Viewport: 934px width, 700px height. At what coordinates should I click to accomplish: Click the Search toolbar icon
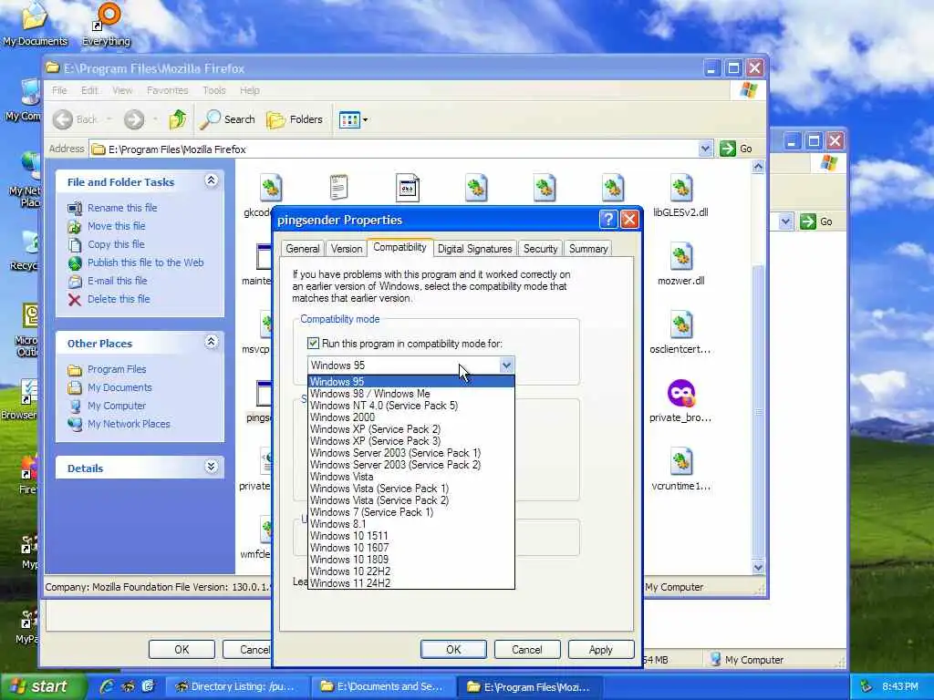(227, 119)
